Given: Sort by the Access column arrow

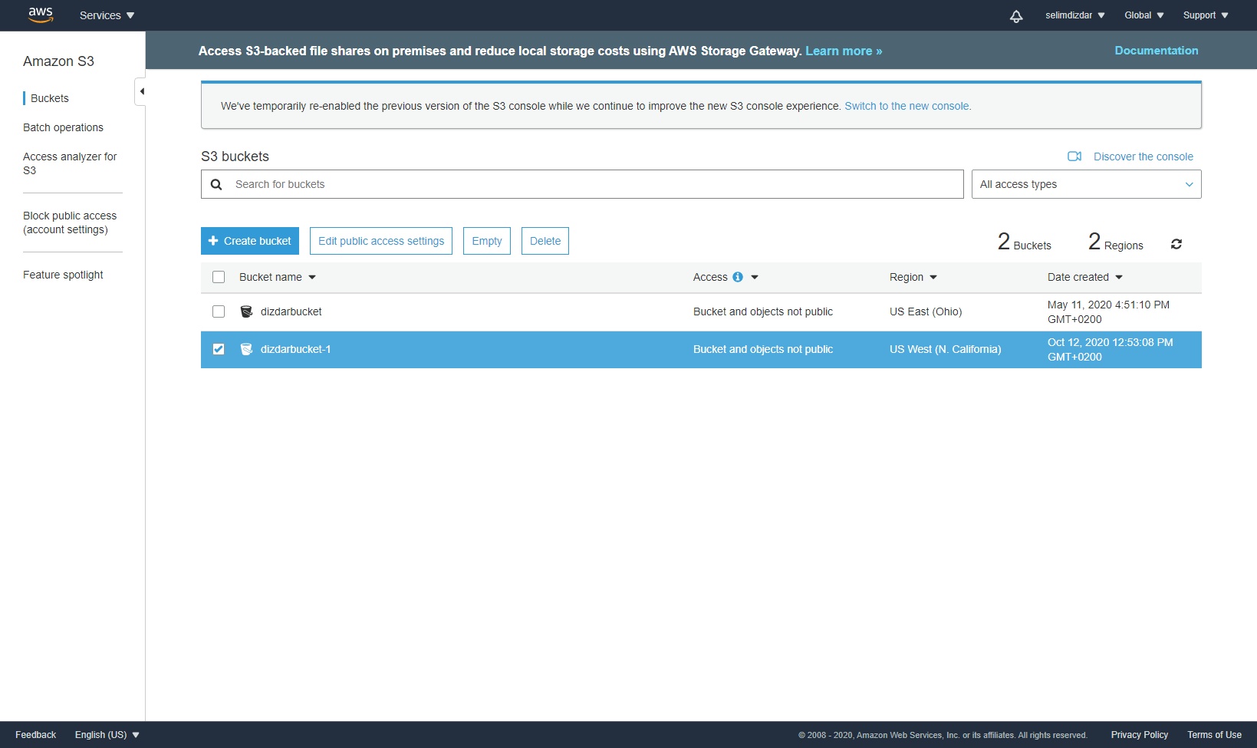Looking at the screenshot, I should click(755, 277).
